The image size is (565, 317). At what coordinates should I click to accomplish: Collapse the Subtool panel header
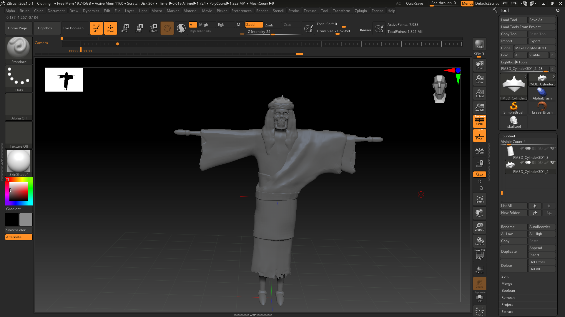(x=508, y=136)
